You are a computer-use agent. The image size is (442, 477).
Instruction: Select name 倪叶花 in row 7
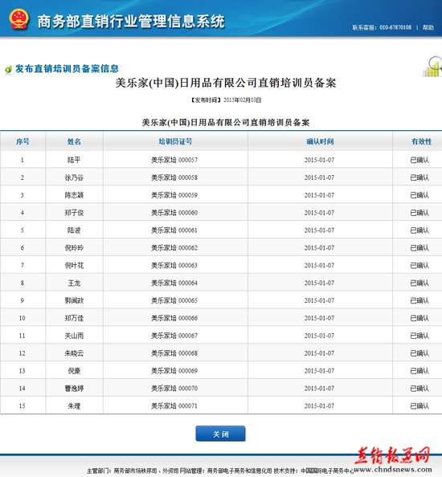(x=74, y=265)
